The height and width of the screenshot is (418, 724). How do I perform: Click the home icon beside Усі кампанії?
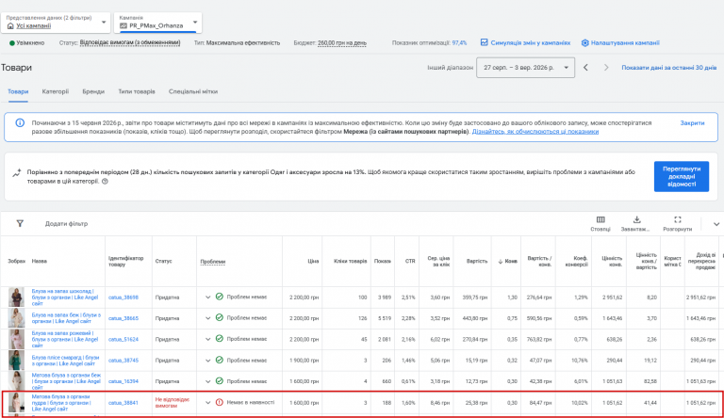click(x=10, y=25)
